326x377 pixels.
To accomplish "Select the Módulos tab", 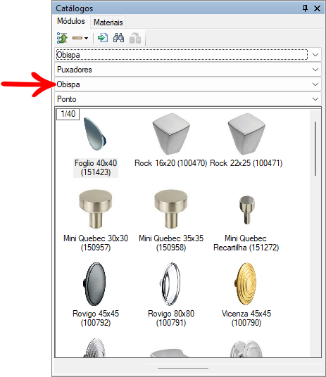I will click(x=71, y=21).
